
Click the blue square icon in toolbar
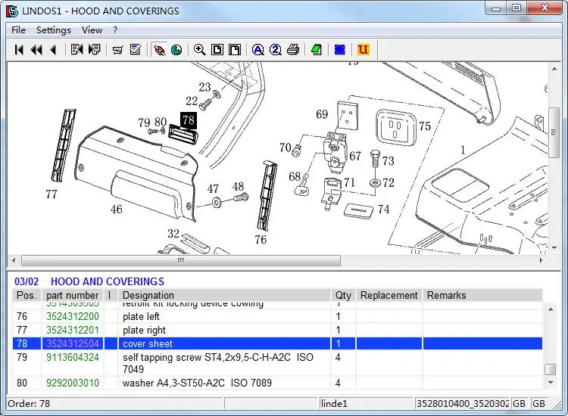click(x=340, y=50)
